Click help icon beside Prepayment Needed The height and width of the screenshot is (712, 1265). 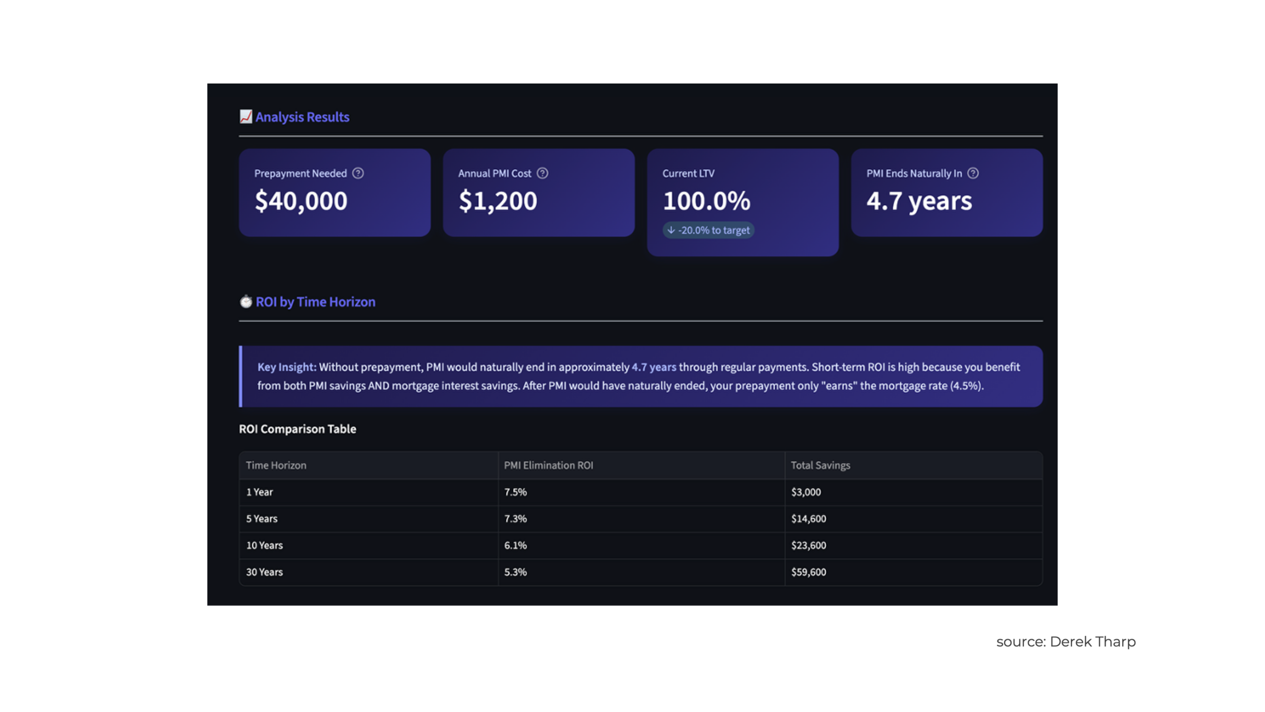[x=358, y=173]
